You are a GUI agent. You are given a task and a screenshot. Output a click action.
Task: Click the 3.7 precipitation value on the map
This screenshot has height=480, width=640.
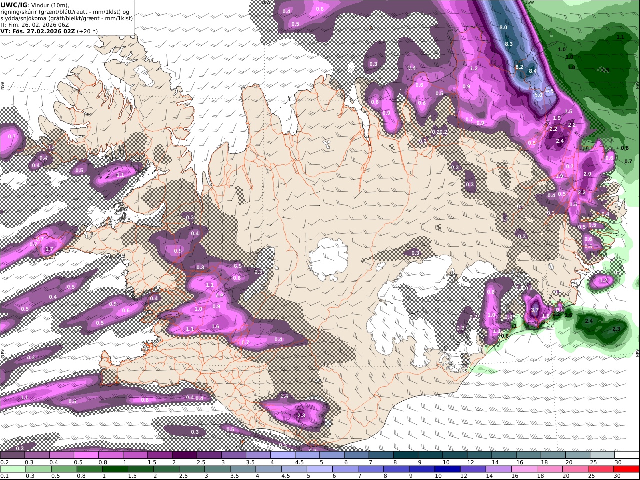[x=535, y=310]
